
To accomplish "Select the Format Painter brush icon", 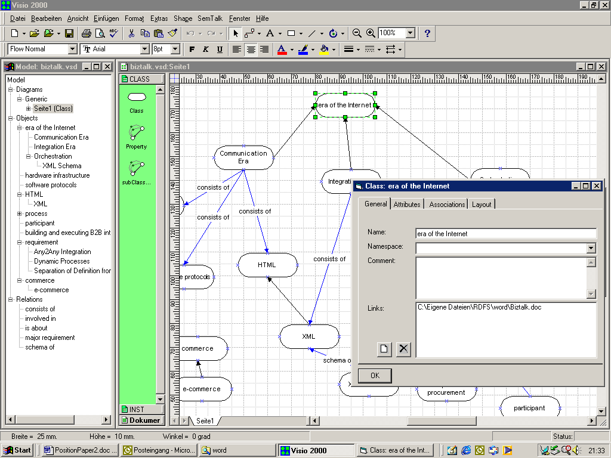I will (172, 33).
